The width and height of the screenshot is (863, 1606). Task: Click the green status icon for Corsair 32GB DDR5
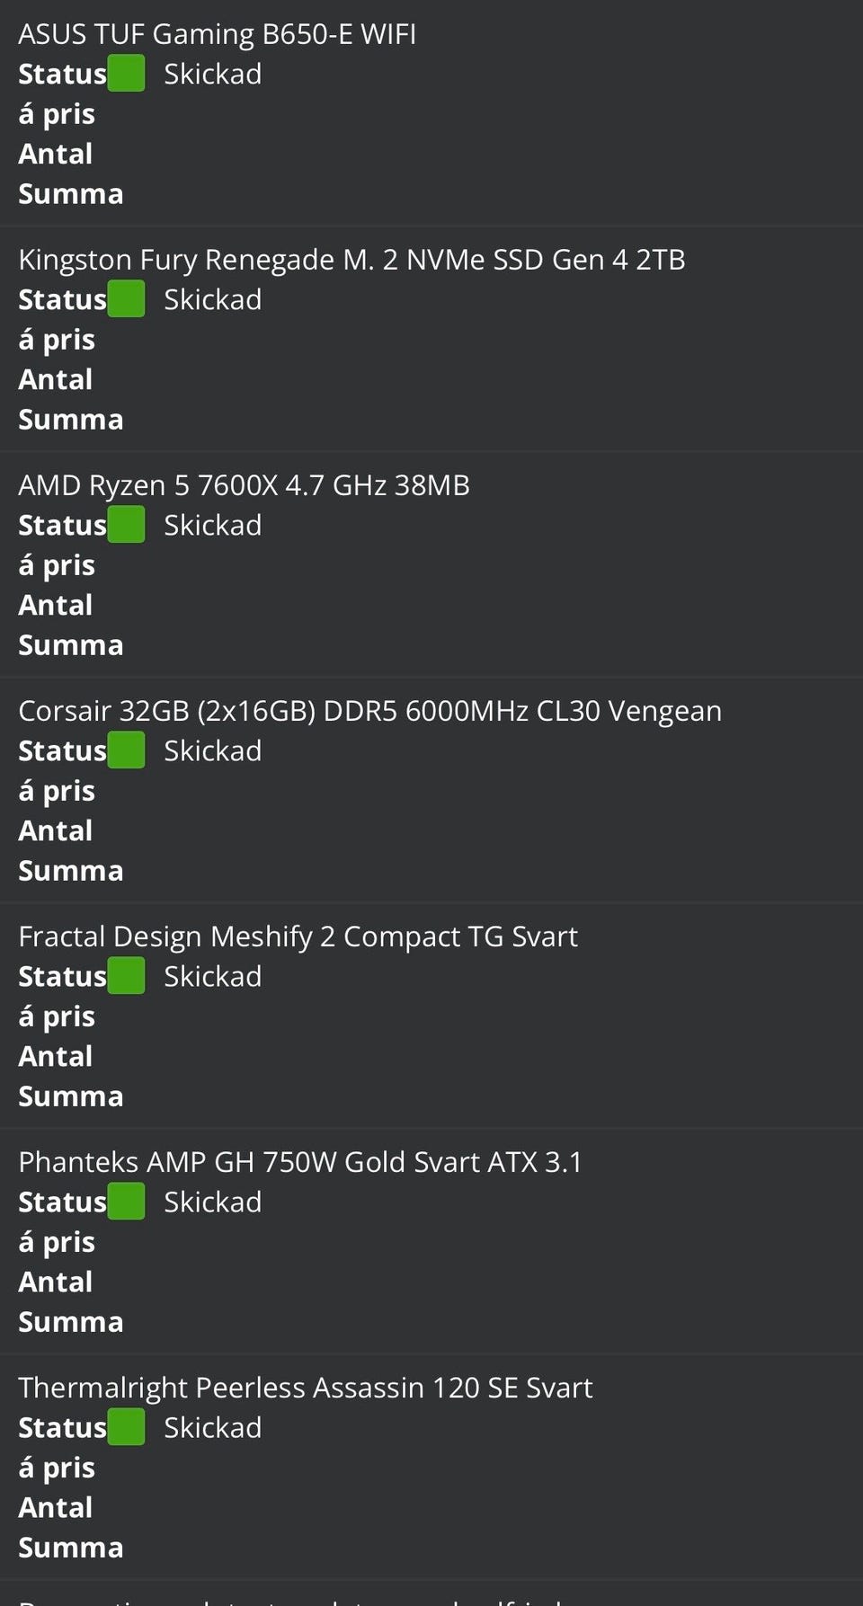[127, 750]
